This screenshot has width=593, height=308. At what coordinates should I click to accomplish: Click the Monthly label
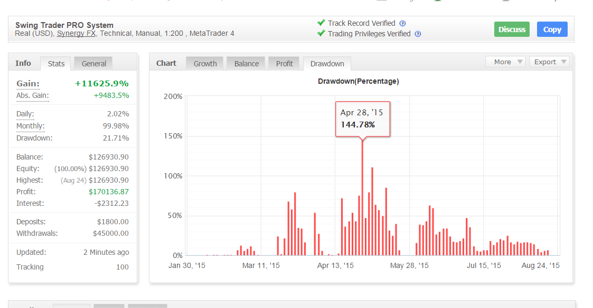coord(30,126)
